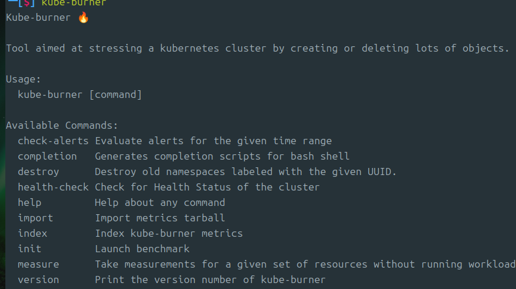Screen dimensions: 516x289
Task: Click the Available Commands: heading
Action: tap(62, 125)
